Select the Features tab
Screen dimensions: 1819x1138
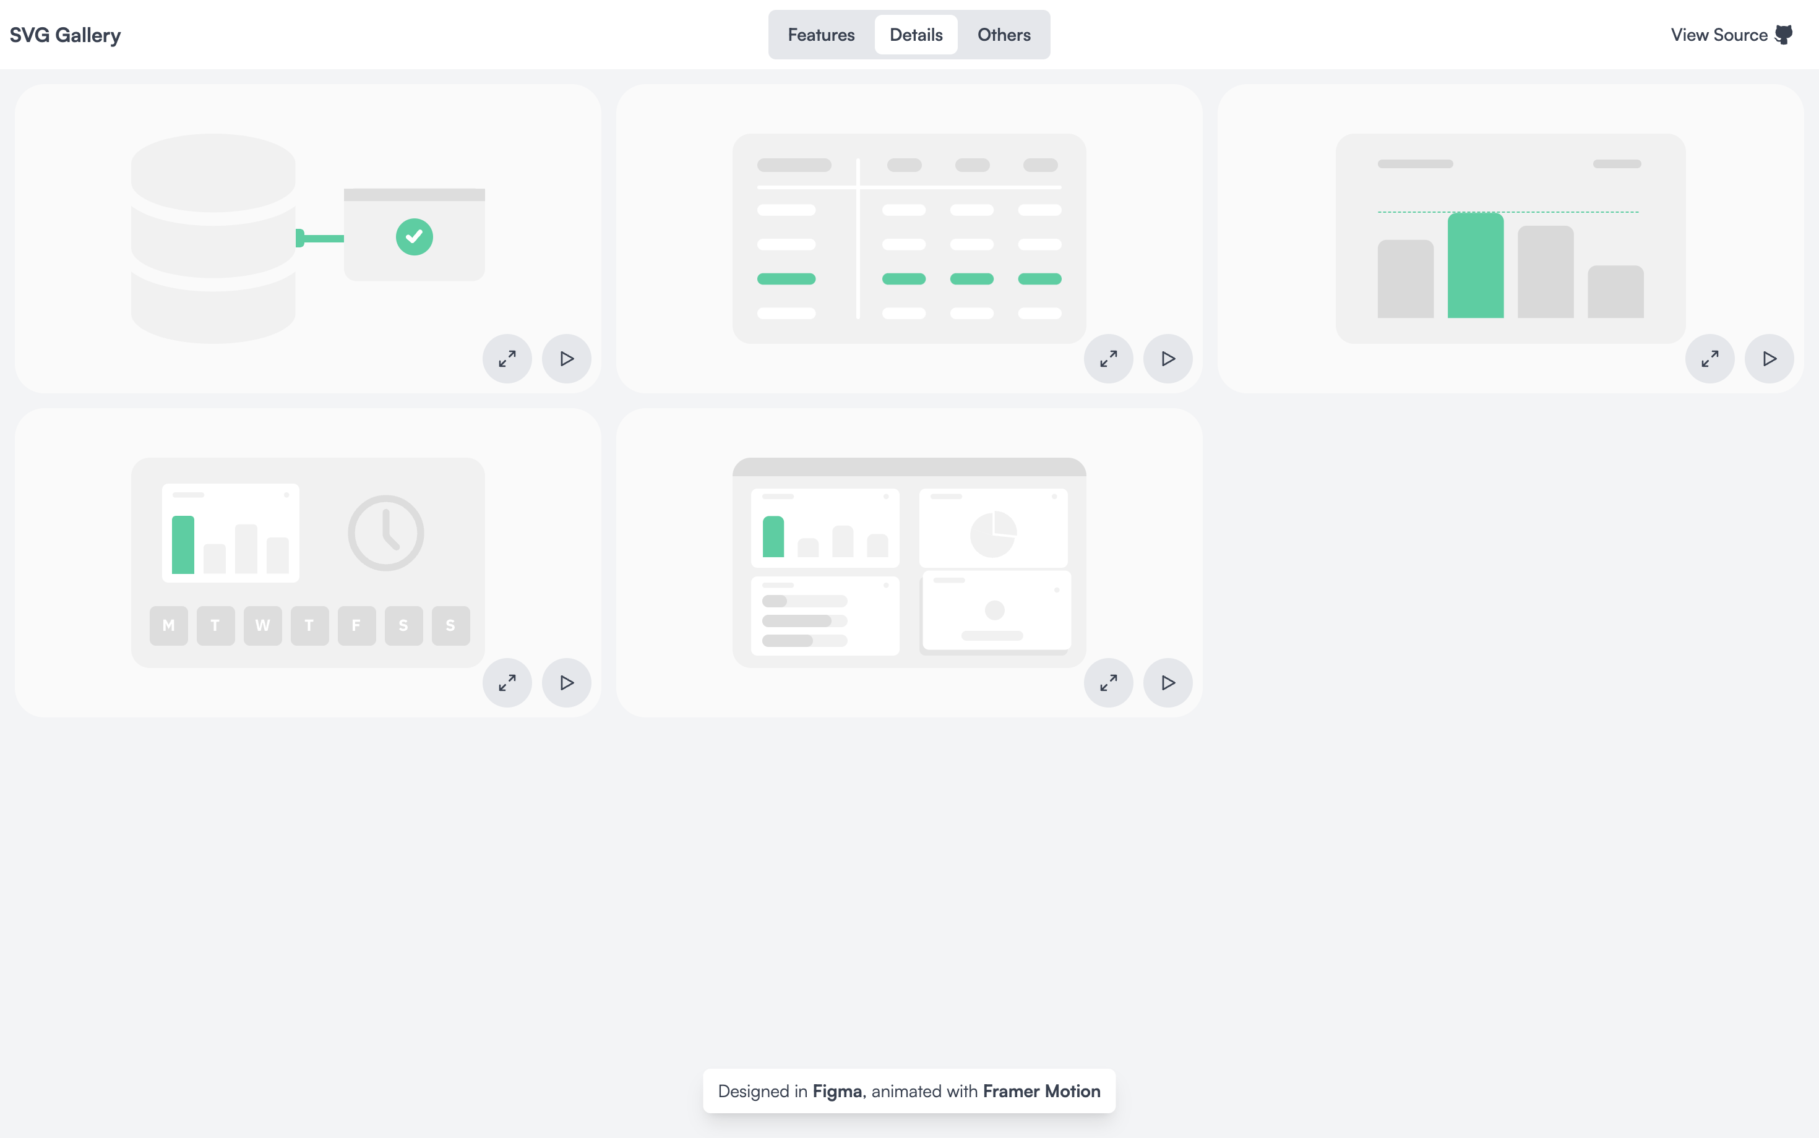coord(821,34)
